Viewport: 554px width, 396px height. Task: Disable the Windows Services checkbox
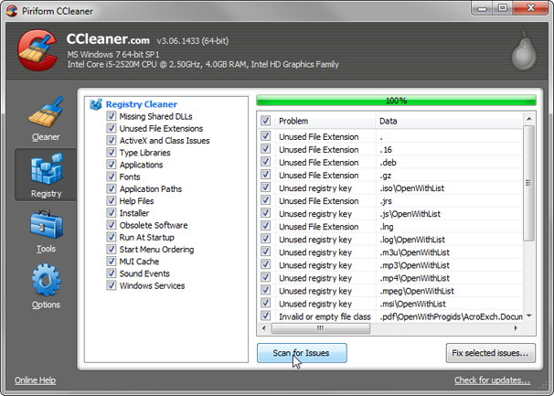tap(112, 285)
